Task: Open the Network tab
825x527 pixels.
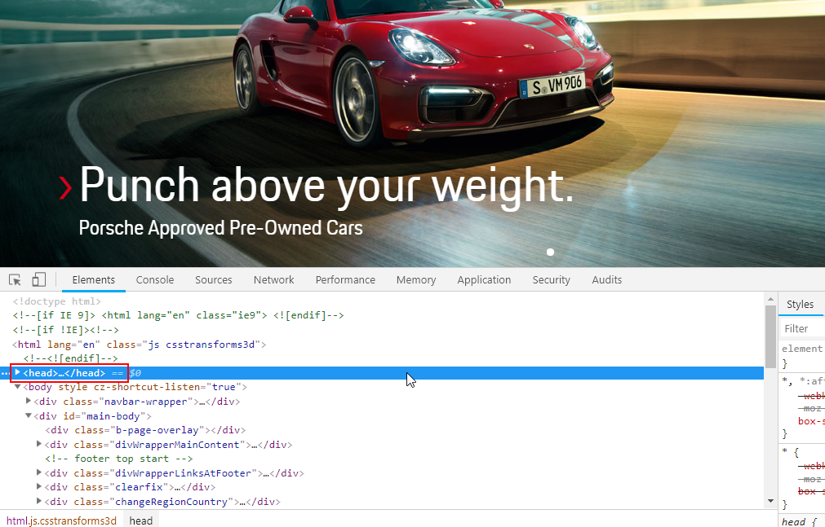Action: 273,279
